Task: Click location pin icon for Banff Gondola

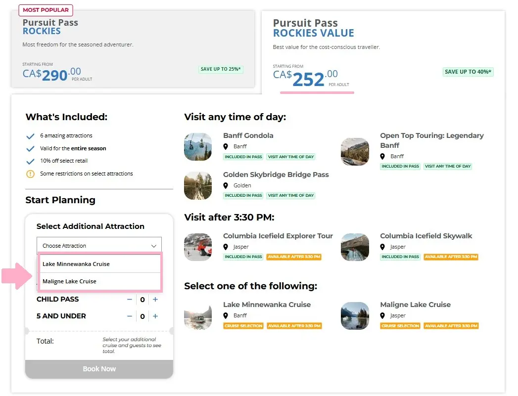Action: point(226,146)
